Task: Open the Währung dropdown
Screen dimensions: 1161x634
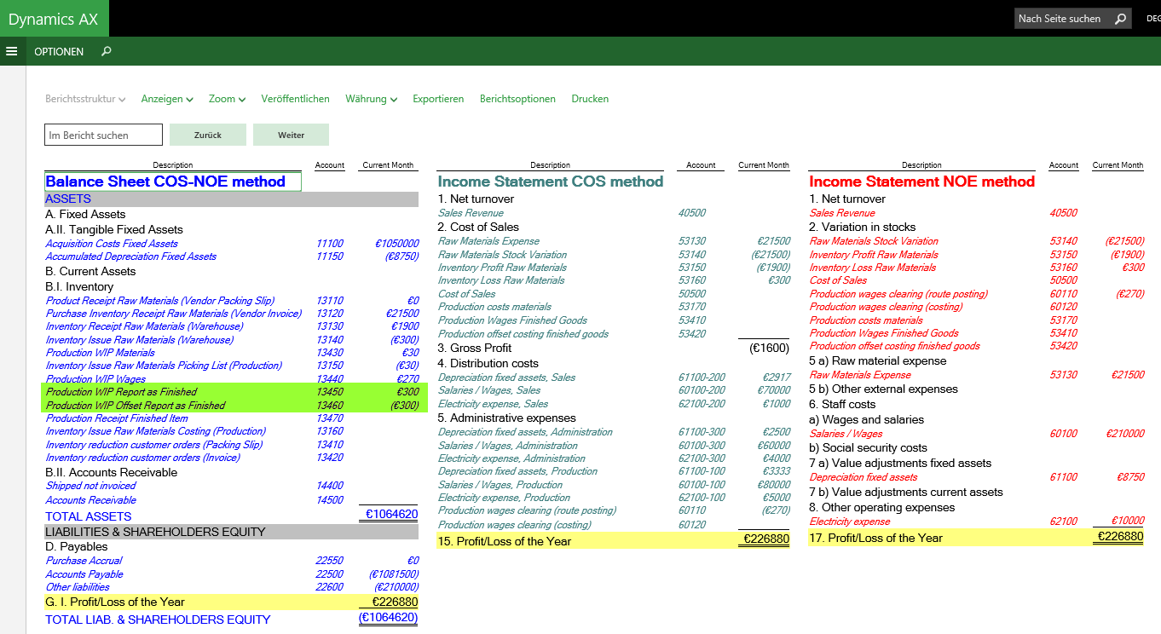Action: pos(371,99)
